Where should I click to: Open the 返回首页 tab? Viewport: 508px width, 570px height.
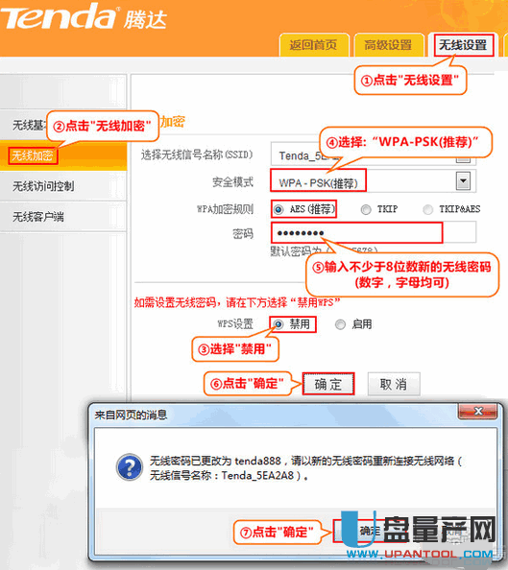(314, 45)
